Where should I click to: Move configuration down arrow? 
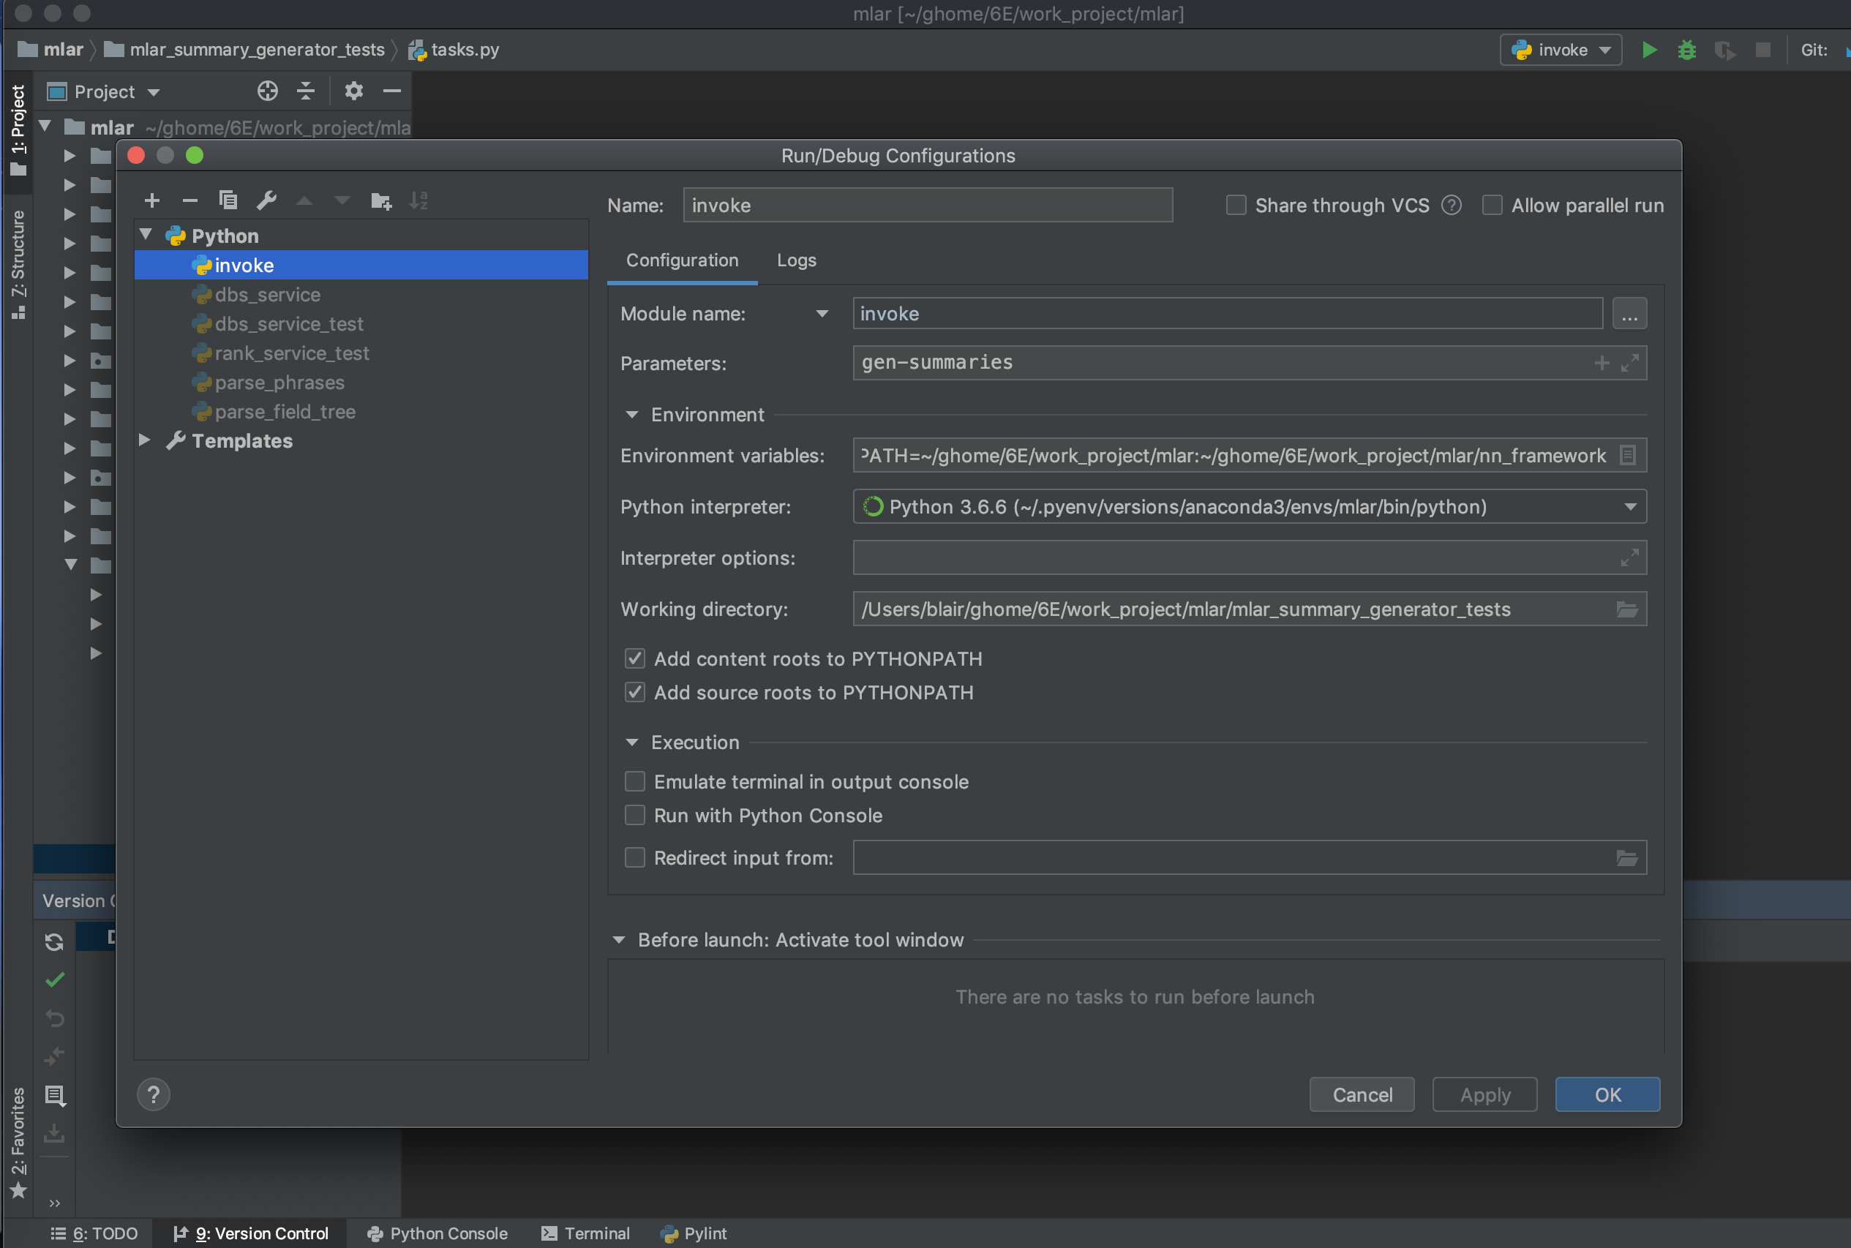point(342,200)
